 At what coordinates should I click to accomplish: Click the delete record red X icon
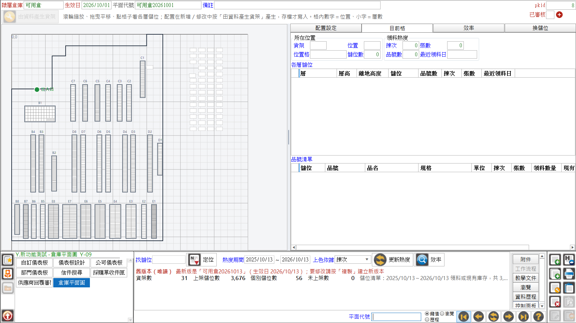[x=555, y=302]
